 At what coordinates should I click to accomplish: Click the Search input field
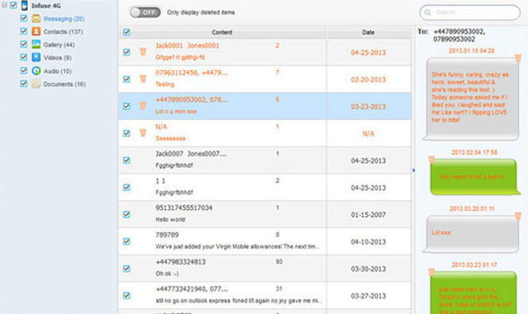point(470,13)
